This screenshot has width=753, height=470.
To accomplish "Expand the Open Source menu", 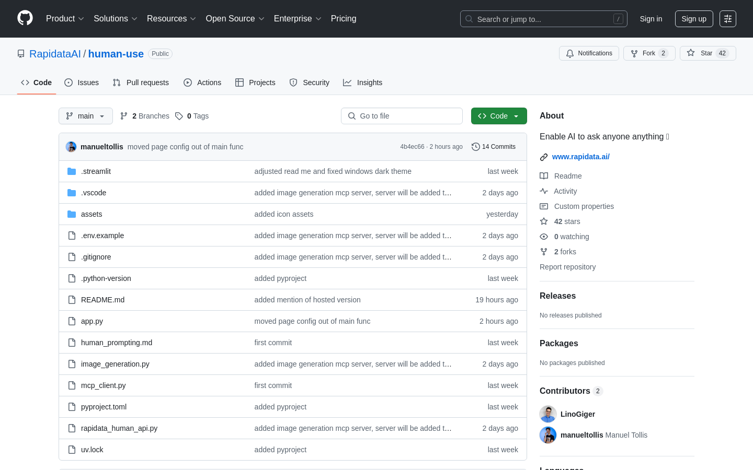I will 235,18.
